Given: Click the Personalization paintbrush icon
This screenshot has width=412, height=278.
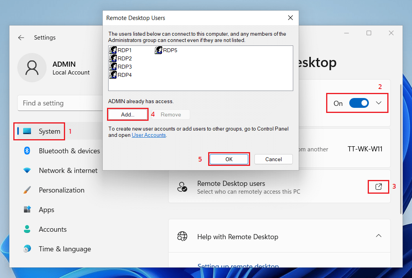Looking at the screenshot, I should 27,190.
